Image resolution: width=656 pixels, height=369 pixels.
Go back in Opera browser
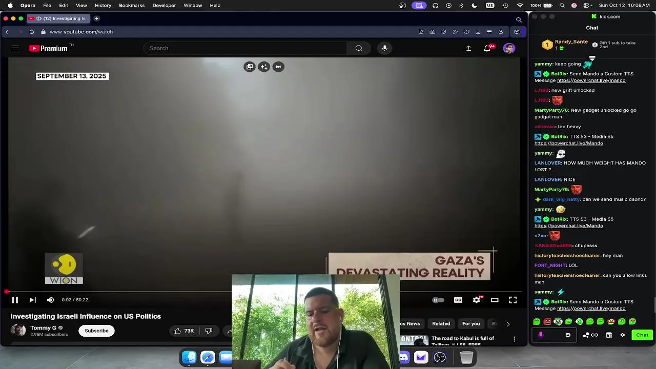pos(7,32)
